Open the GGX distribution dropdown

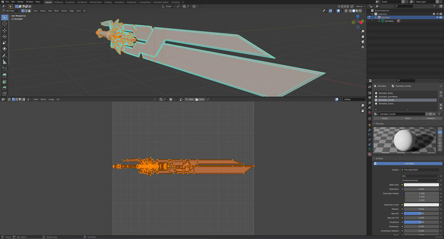tap(420, 176)
